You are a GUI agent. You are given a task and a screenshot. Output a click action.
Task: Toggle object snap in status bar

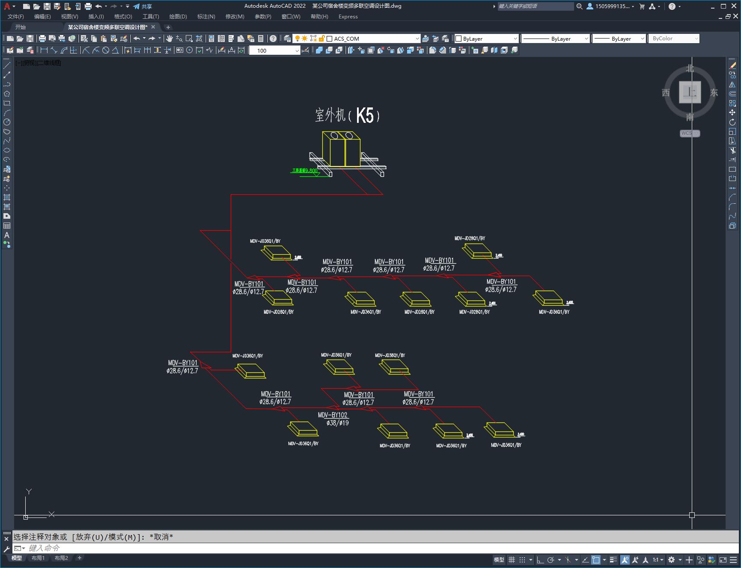(596, 559)
